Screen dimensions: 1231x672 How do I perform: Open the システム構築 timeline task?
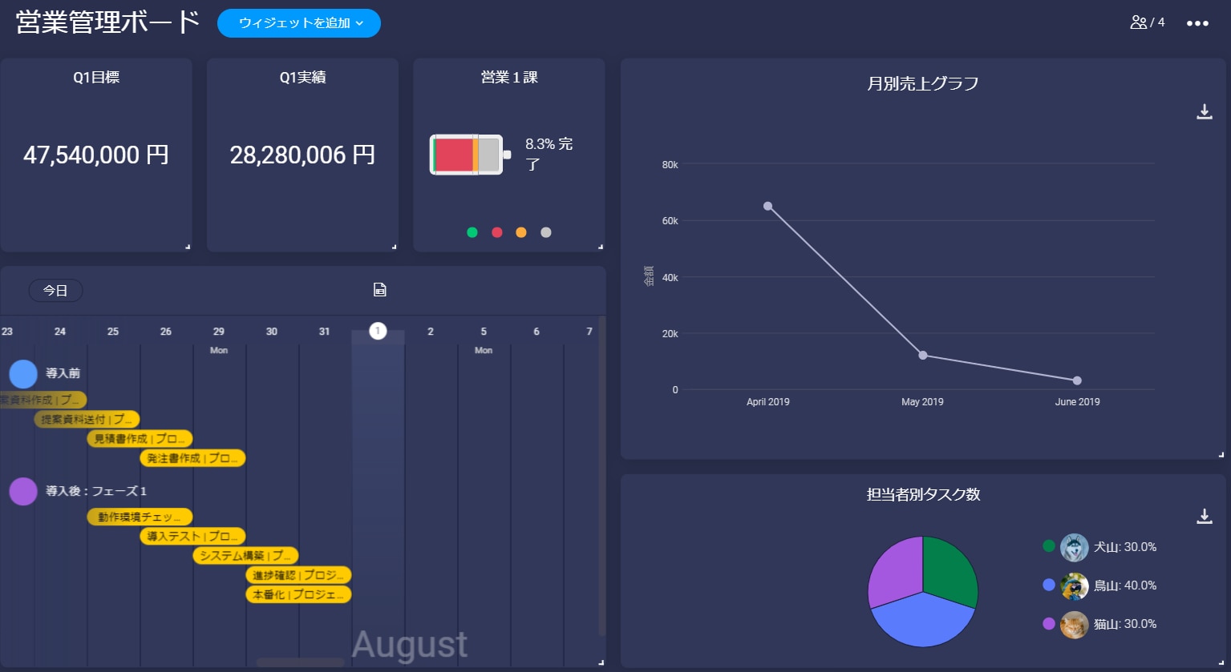click(245, 556)
